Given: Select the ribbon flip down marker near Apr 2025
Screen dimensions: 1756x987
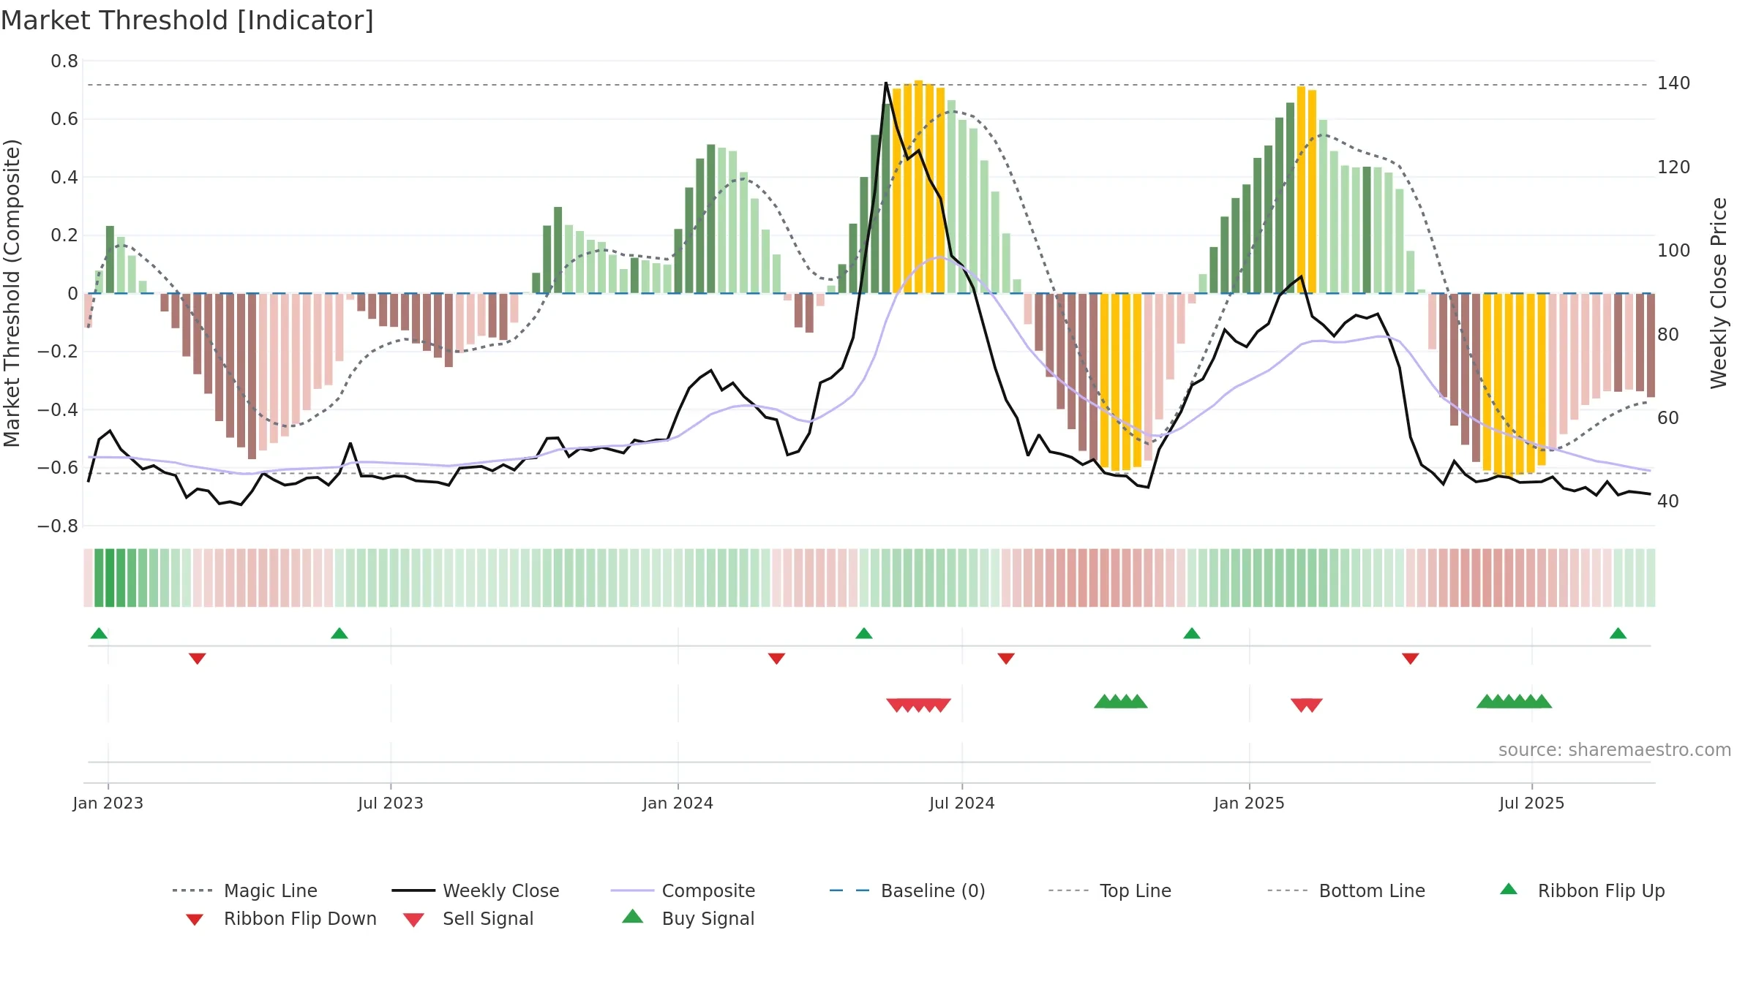Looking at the screenshot, I should point(1411,658).
